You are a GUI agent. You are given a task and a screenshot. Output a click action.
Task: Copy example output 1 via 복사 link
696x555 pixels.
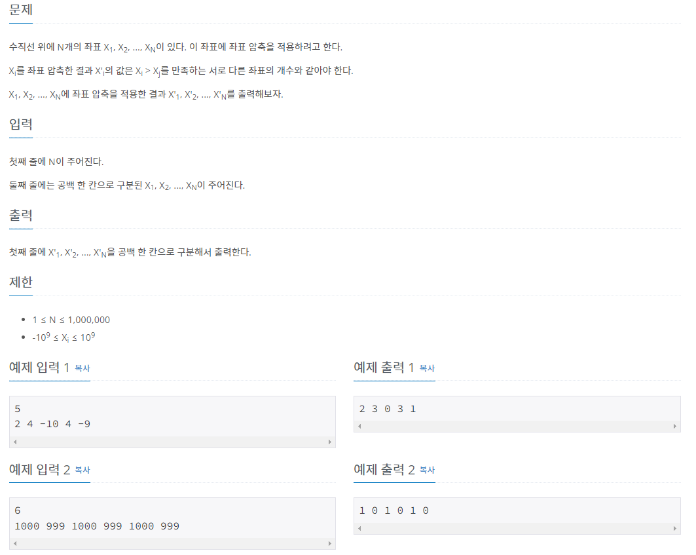coord(427,368)
